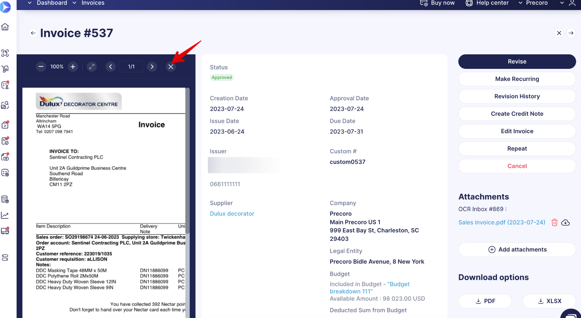Click the Dulux Decorator Centre logo in preview
Image resolution: width=581 pixels, height=318 pixels.
click(79, 101)
